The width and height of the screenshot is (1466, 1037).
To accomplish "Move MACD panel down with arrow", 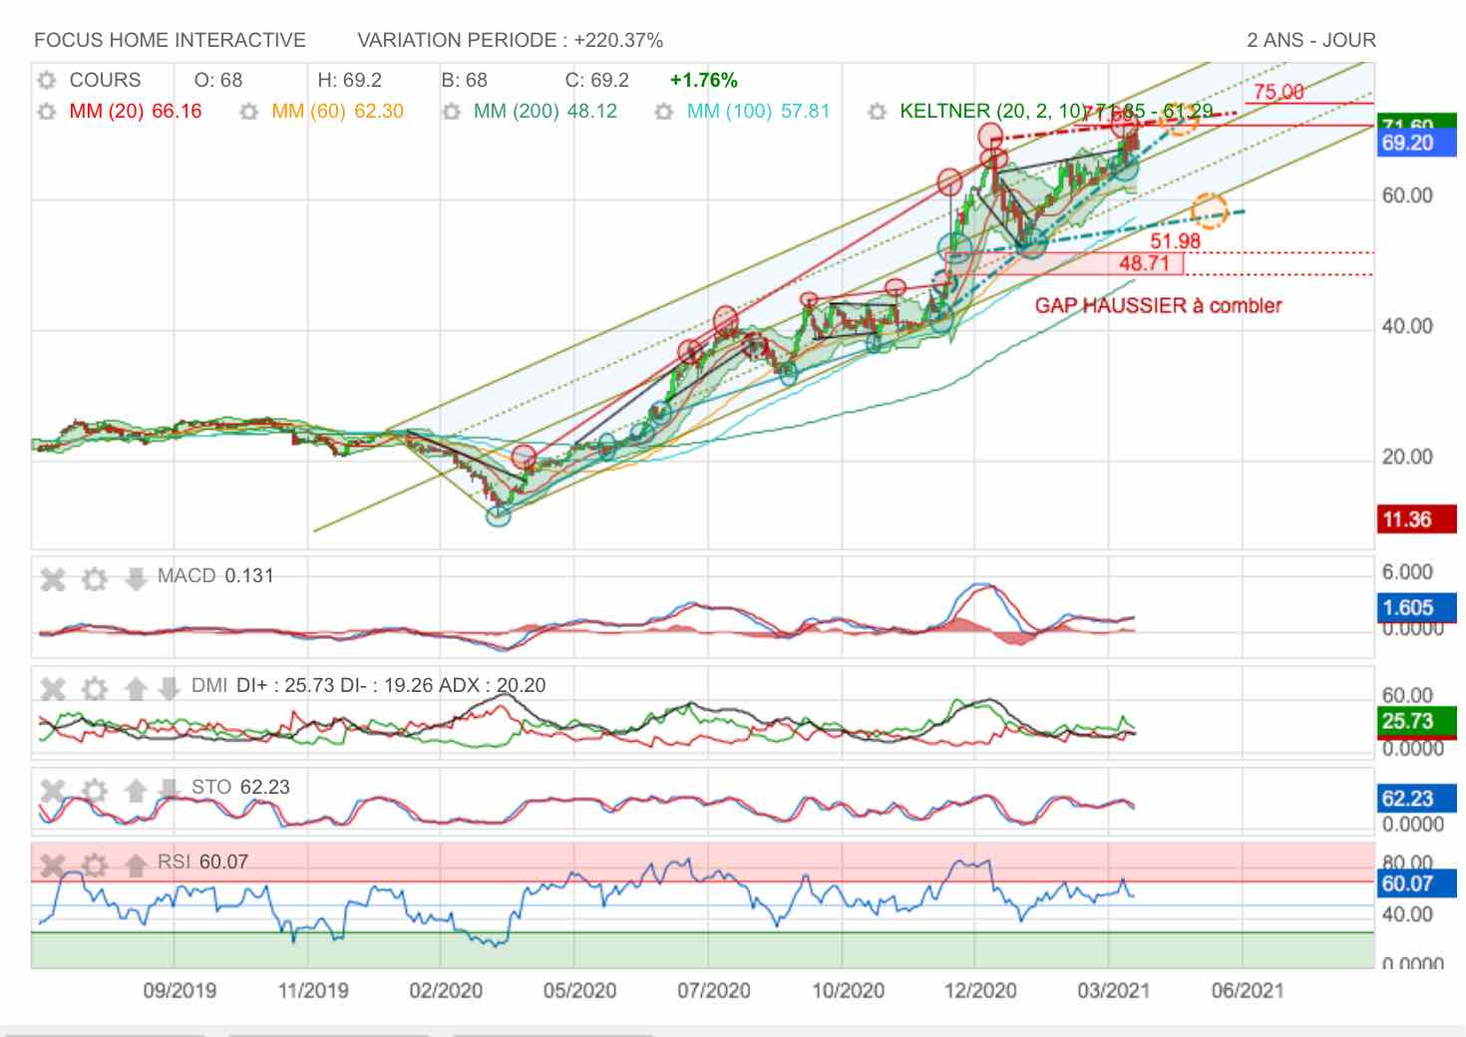I will 136,578.
